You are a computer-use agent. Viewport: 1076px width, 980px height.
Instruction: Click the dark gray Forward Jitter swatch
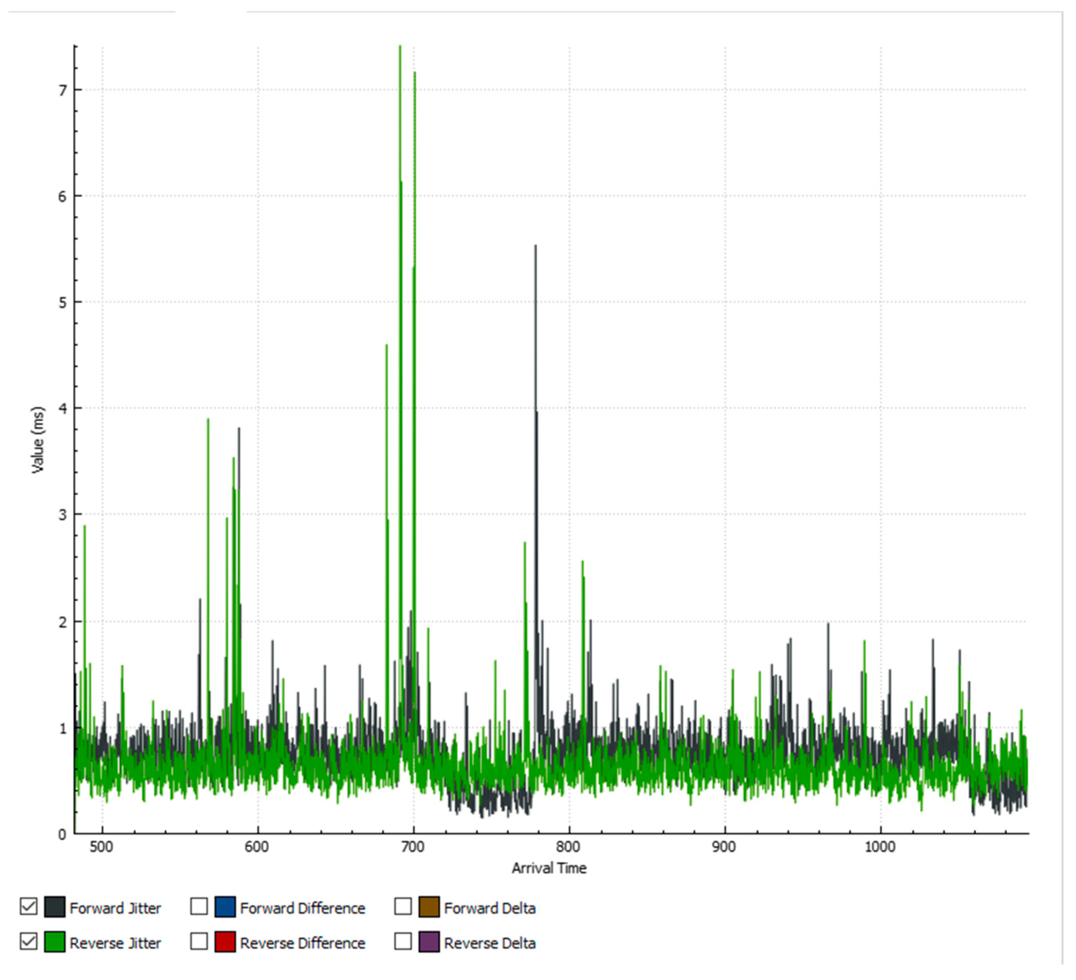55,907
